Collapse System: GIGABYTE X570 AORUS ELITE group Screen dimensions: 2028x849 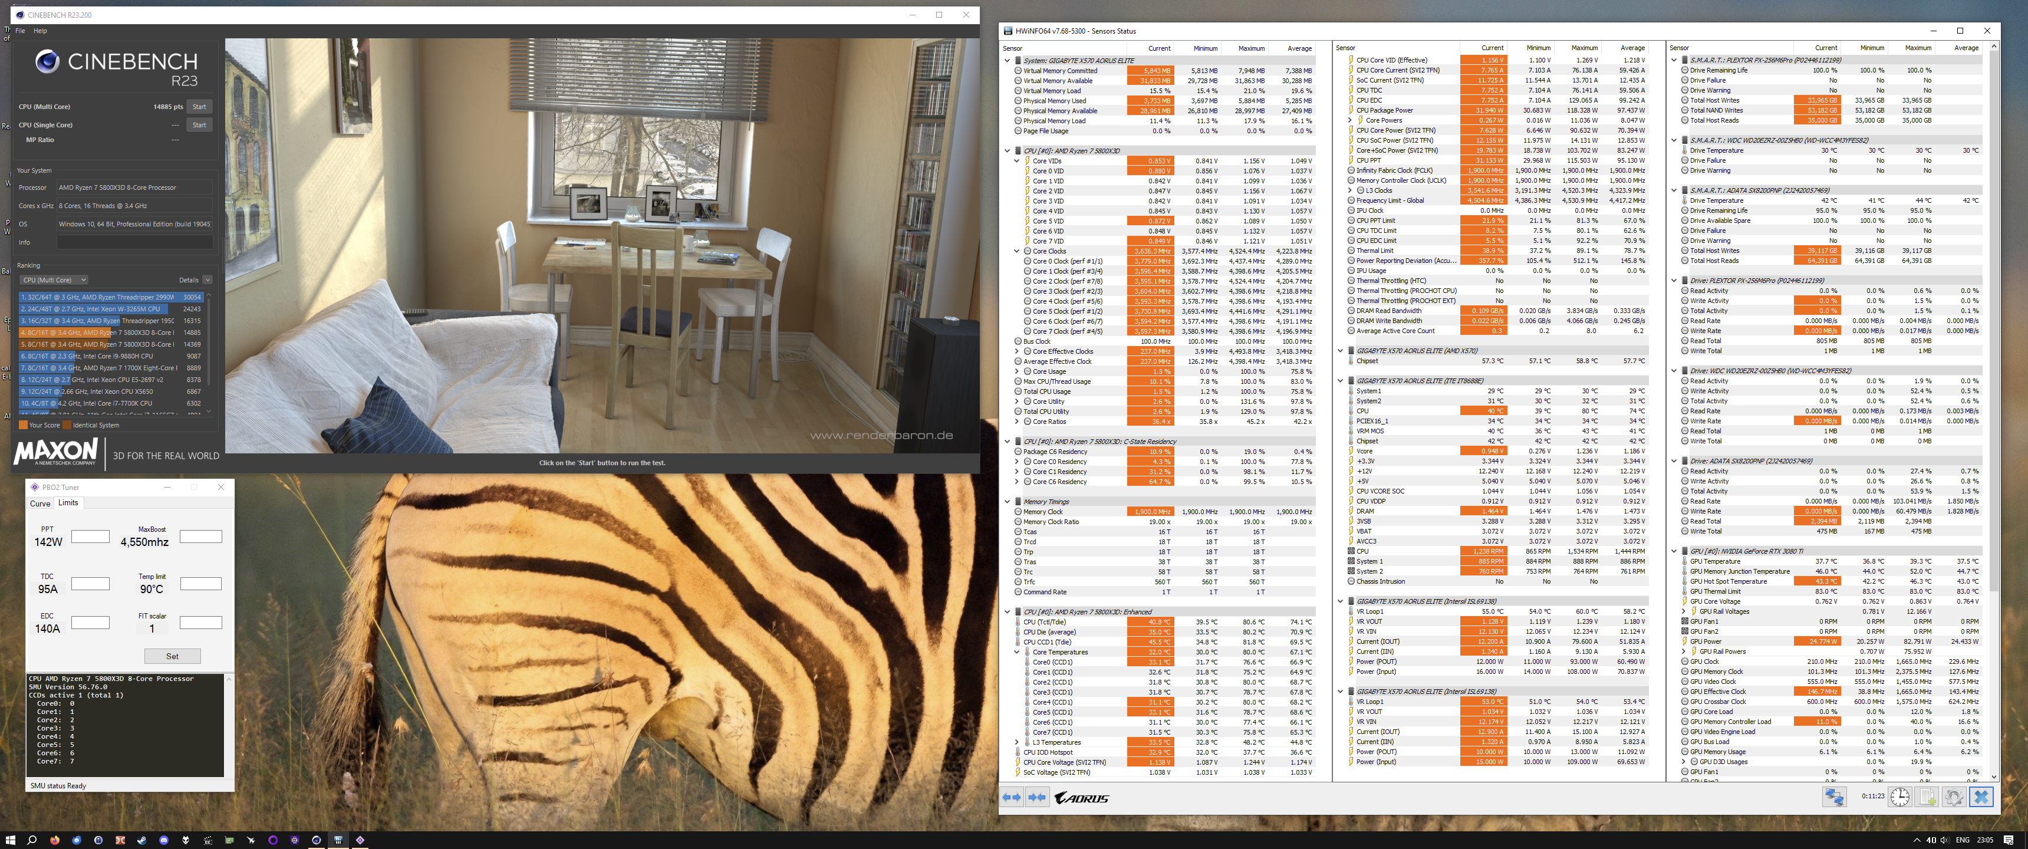click(1007, 61)
